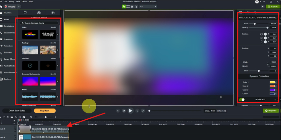Switch to the media bin tab
The height and width of the screenshot is (140, 281).
(25, 12)
